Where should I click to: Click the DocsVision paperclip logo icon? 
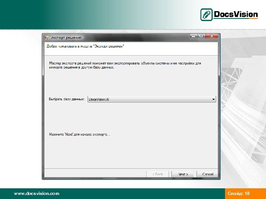206,15
